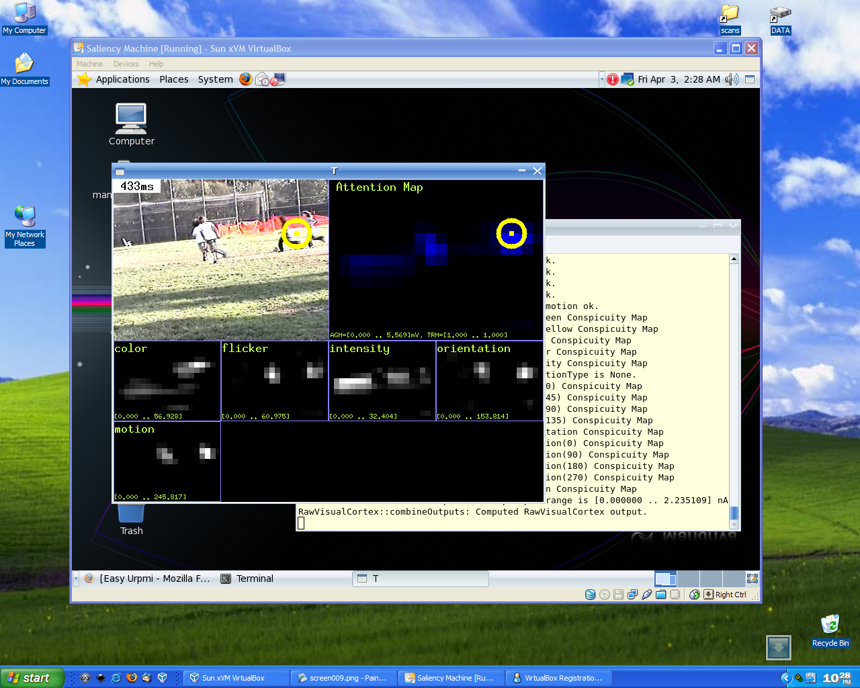Screen dimensions: 860x688
Task: Click the orientation conspicuity map thumbnail
Action: tap(489, 381)
